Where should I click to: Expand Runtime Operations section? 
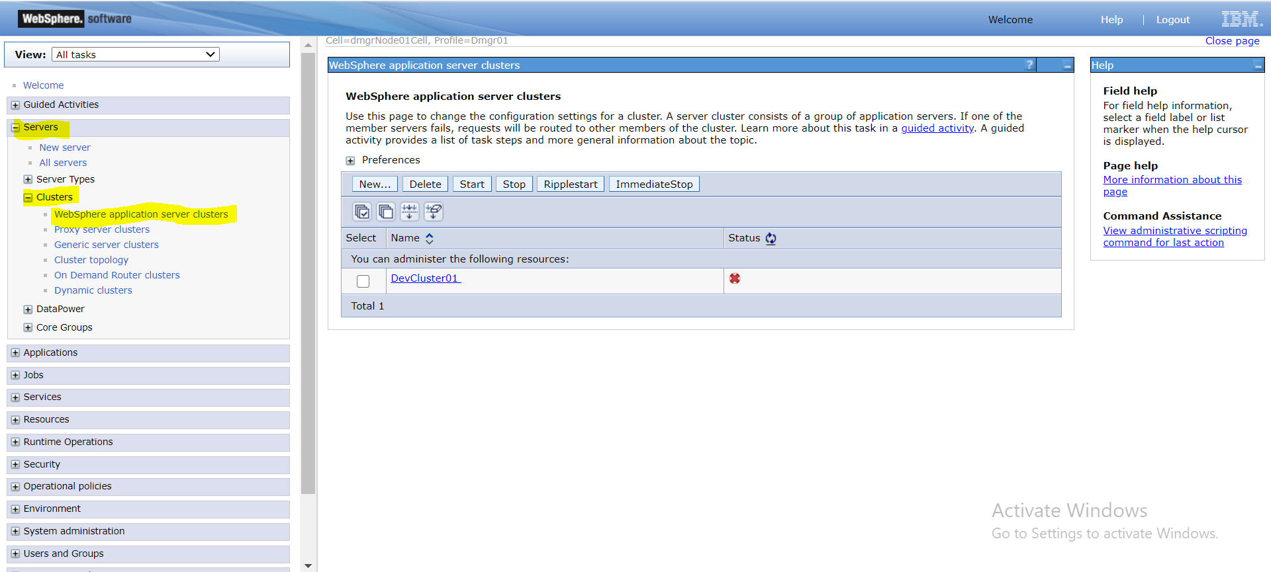(x=15, y=442)
